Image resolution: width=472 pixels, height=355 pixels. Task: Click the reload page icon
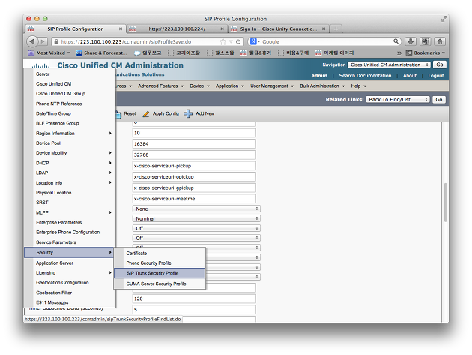click(238, 41)
